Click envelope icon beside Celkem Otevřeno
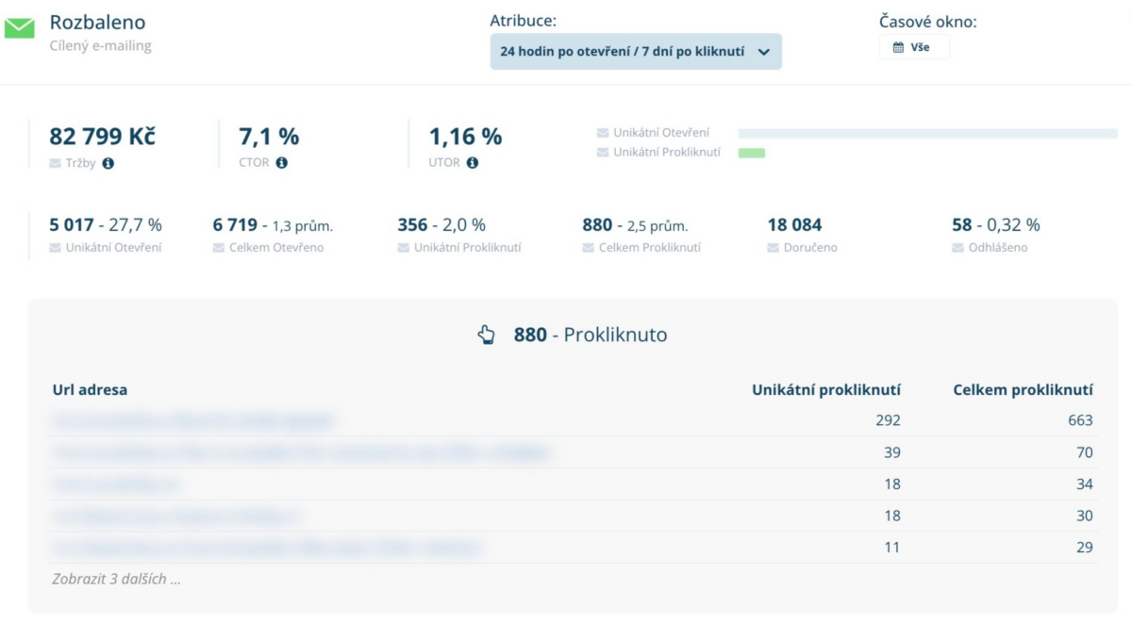Viewport: 1132px width, 623px height. click(219, 248)
